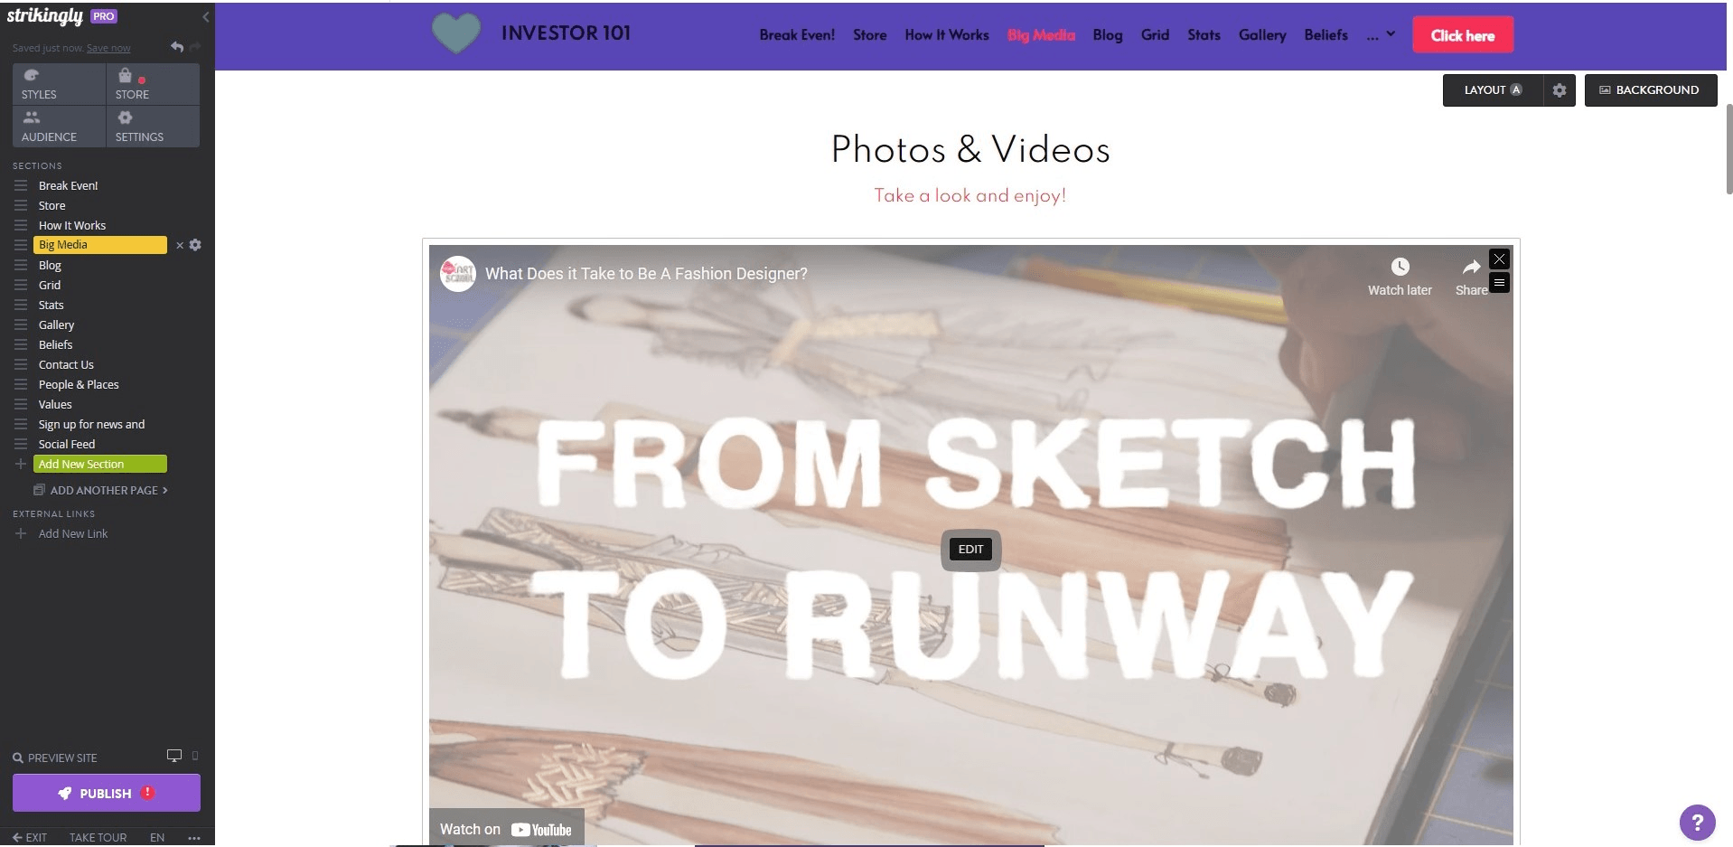Click the purple help question mark
This screenshot has width=1733, height=847.
tap(1697, 823)
